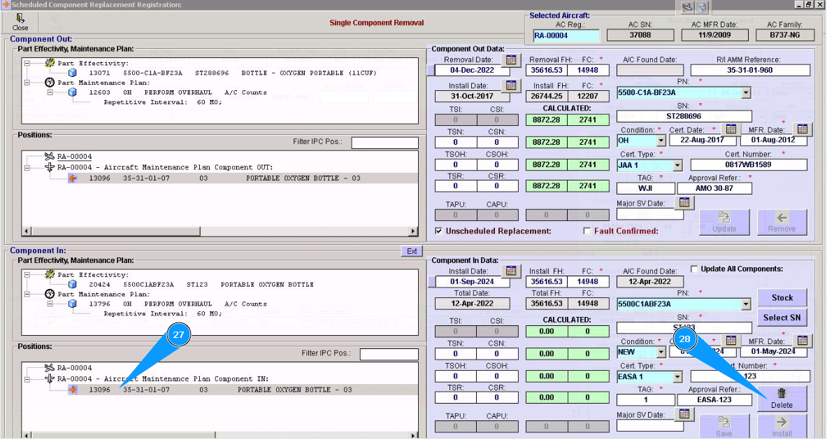Open calendar for Component Out Cert. Date
This screenshot has width=827, height=440.
[x=731, y=129]
